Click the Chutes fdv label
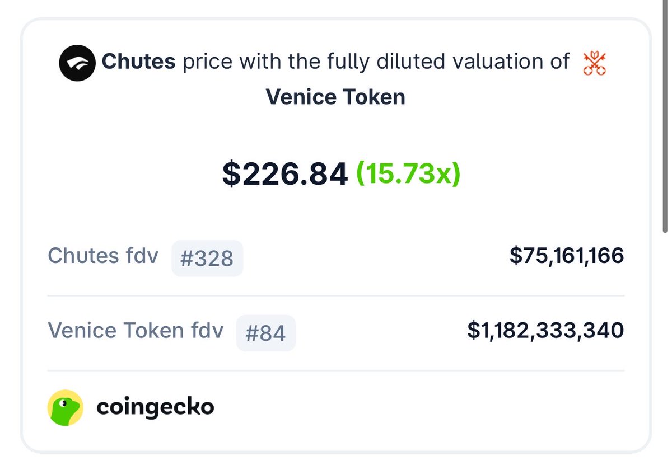The height and width of the screenshot is (470, 672). 103,256
